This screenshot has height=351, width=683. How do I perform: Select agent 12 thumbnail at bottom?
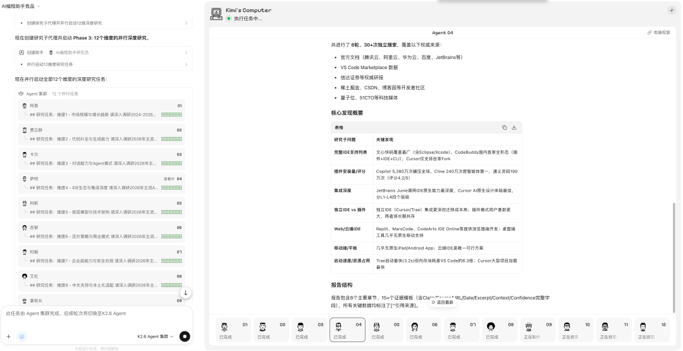pos(651,329)
